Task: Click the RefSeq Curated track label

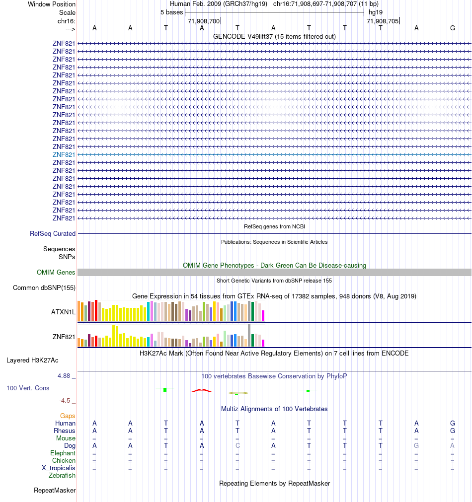Action: coord(53,234)
